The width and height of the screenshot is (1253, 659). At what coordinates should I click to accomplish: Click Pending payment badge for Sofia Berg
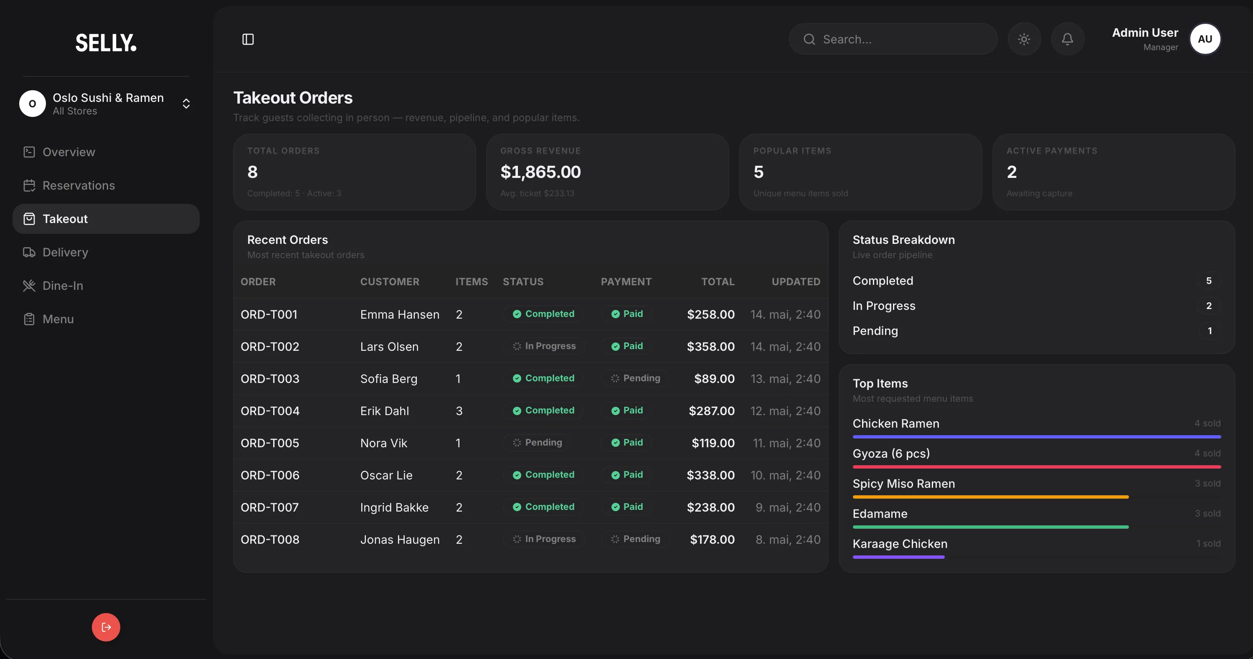(x=635, y=378)
